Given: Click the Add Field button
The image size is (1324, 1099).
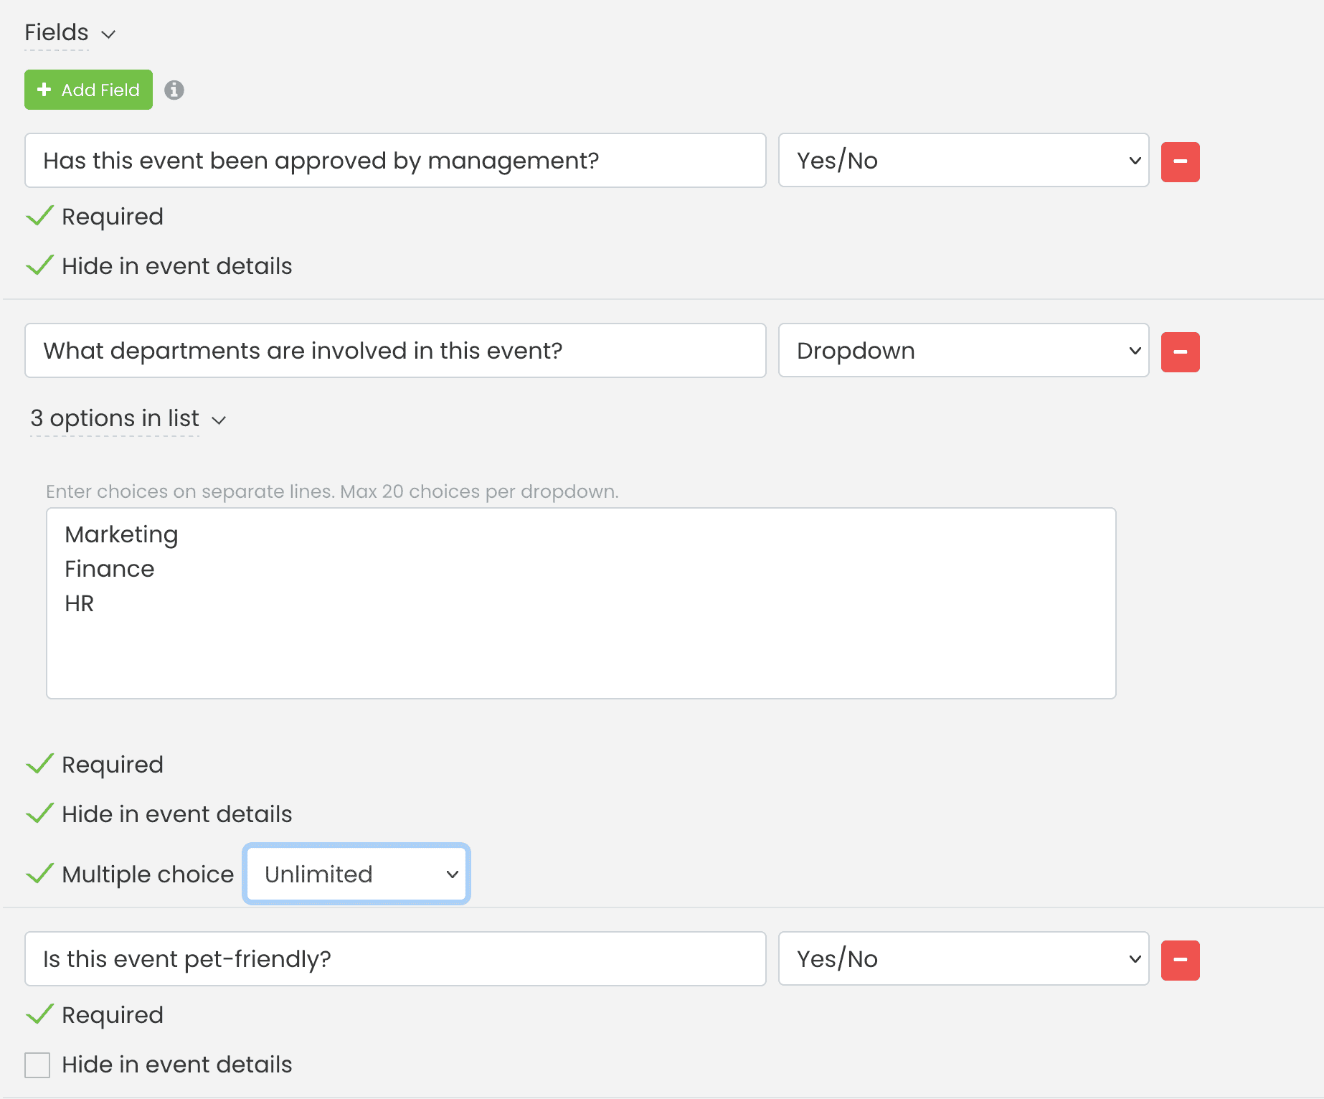Looking at the screenshot, I should [x=88, y=90].
